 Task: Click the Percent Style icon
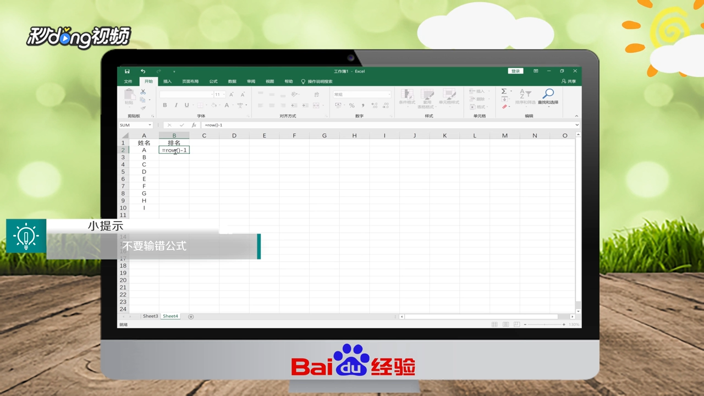351,105
